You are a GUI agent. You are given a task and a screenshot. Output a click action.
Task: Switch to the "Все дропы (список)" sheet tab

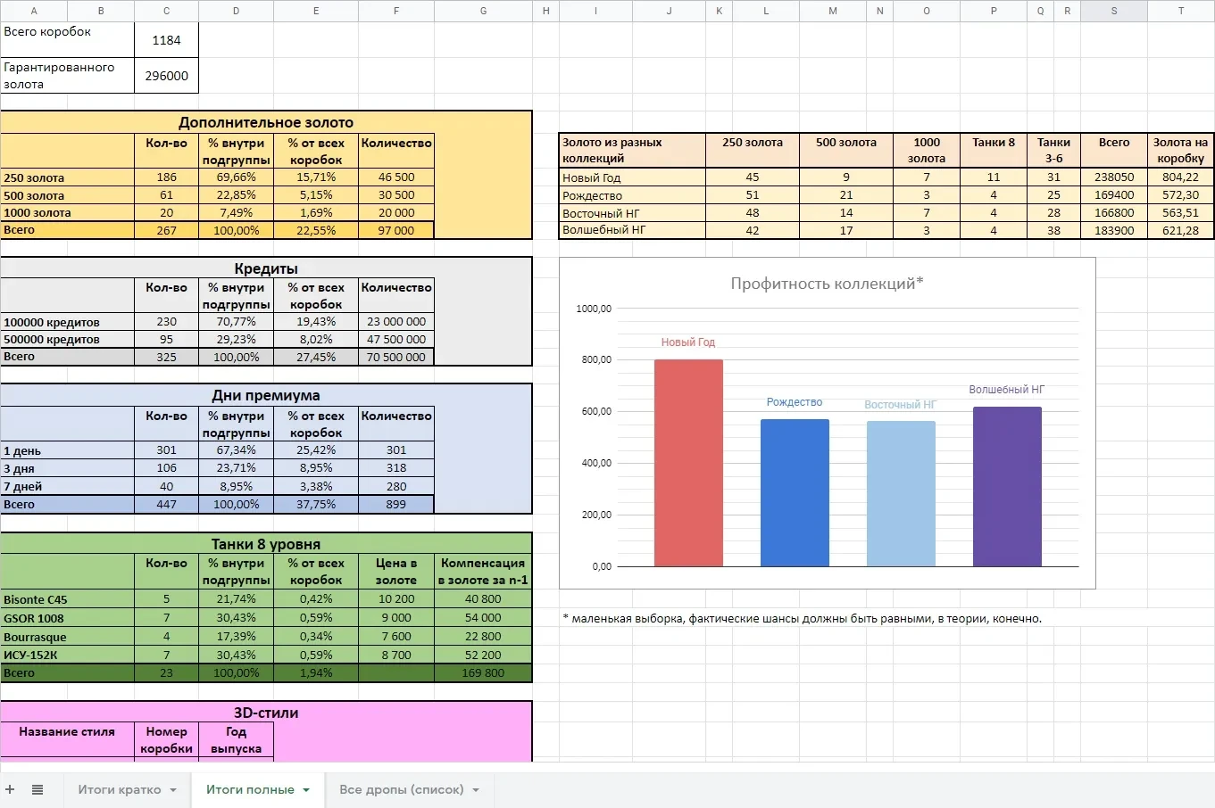point(401,789)
